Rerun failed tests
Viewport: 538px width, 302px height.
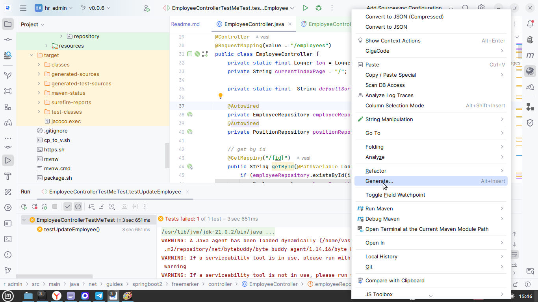pos(34,206)
